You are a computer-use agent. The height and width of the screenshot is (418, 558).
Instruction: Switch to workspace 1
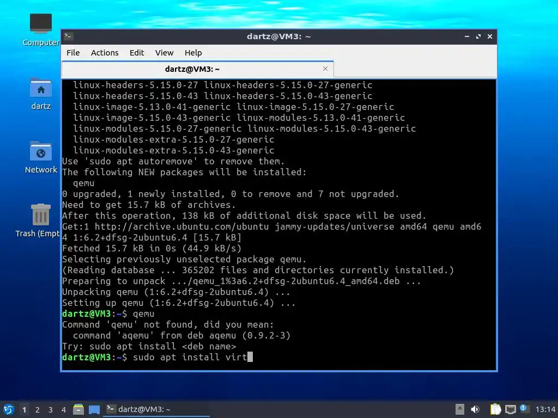coord(24,410)
